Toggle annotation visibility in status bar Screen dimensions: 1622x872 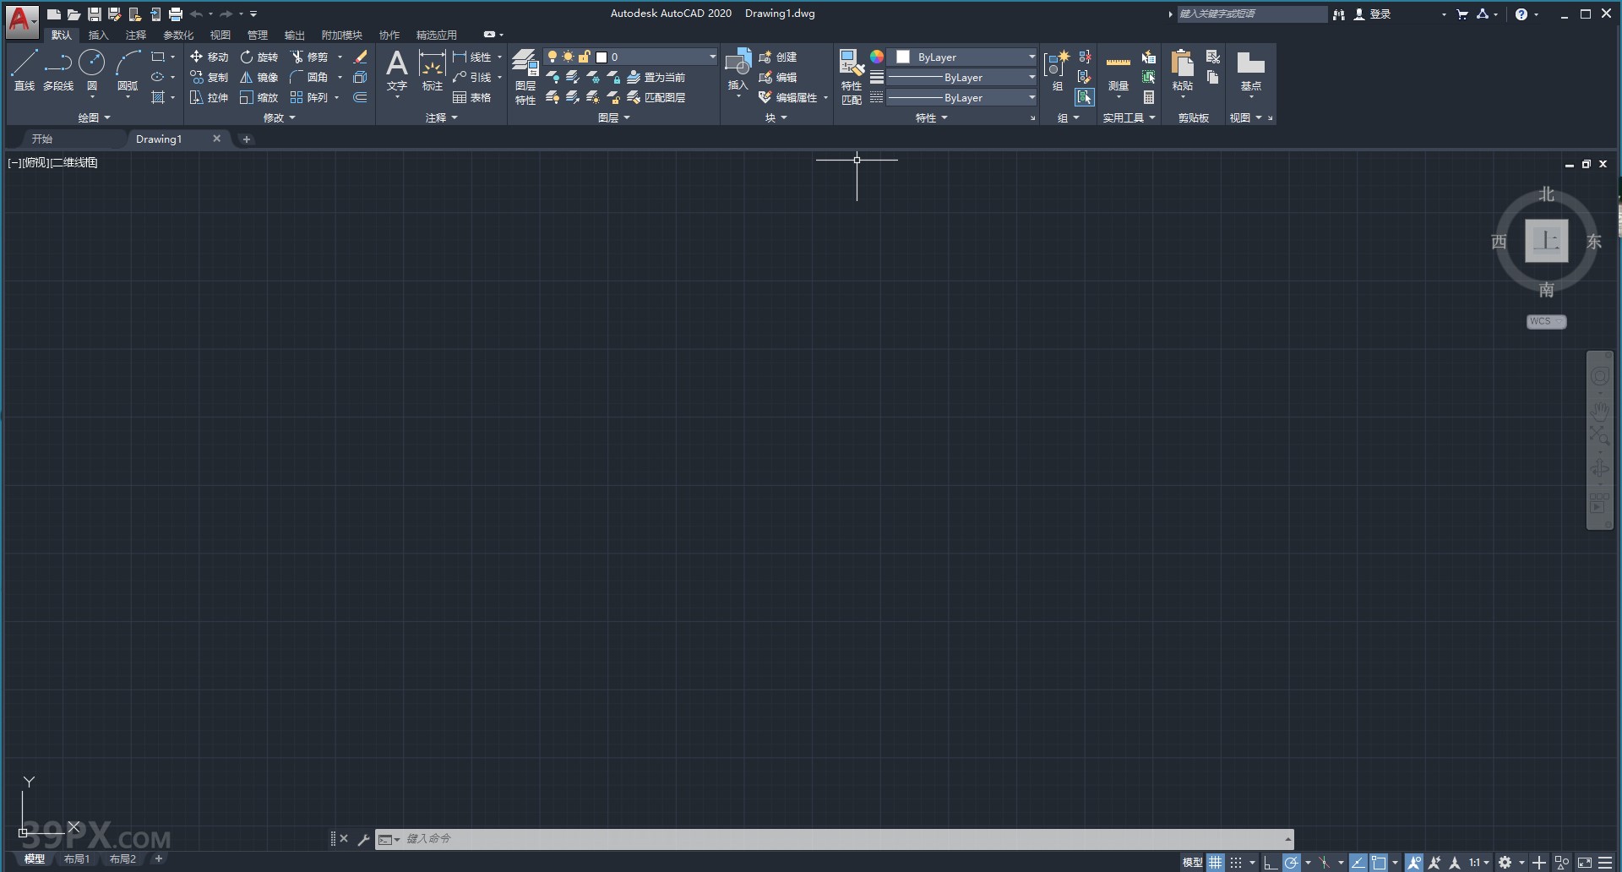click(x=1413, y=863)
